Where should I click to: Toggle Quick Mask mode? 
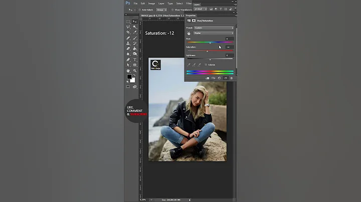[128, 87]
